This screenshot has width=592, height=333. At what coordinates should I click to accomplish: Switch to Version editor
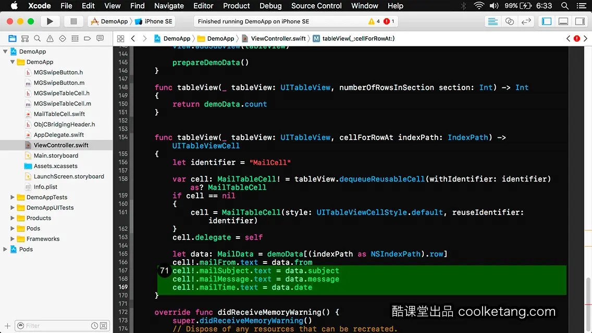tap(526, 21)
